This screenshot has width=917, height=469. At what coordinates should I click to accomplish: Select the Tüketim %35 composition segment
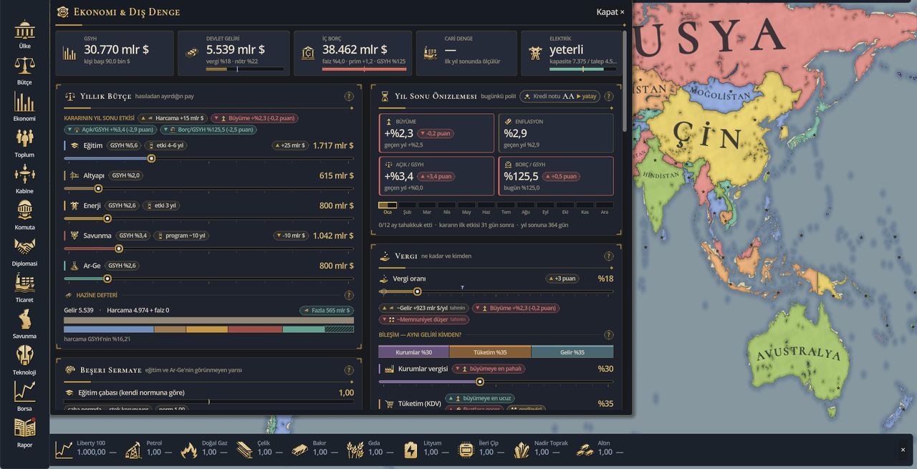[x=490, y=352]
